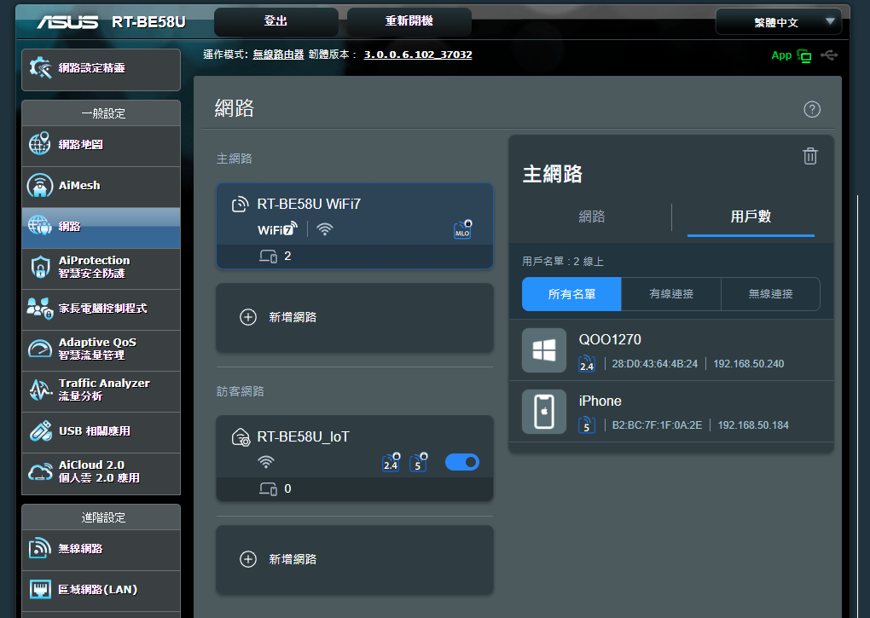Open Traffic Analyzer via its graph icon
The width and height of the screenshot is (870, 618).
coord(40,390)
